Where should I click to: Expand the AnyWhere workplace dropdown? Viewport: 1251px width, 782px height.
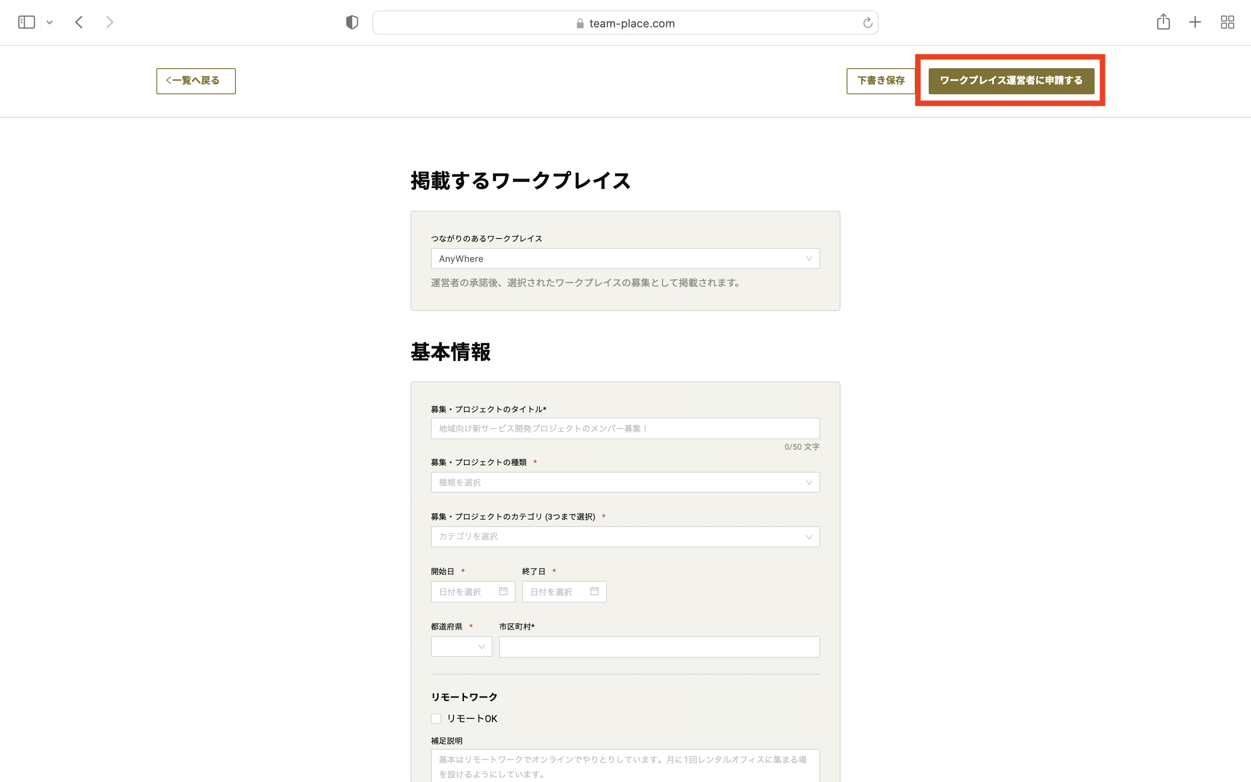[x=625, y=258]
